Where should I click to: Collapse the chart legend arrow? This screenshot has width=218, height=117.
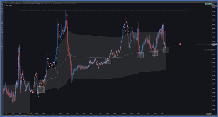click(x=4, y=4)
